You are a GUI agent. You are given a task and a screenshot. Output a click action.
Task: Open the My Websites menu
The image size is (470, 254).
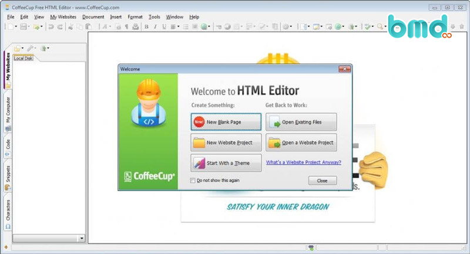63,17
